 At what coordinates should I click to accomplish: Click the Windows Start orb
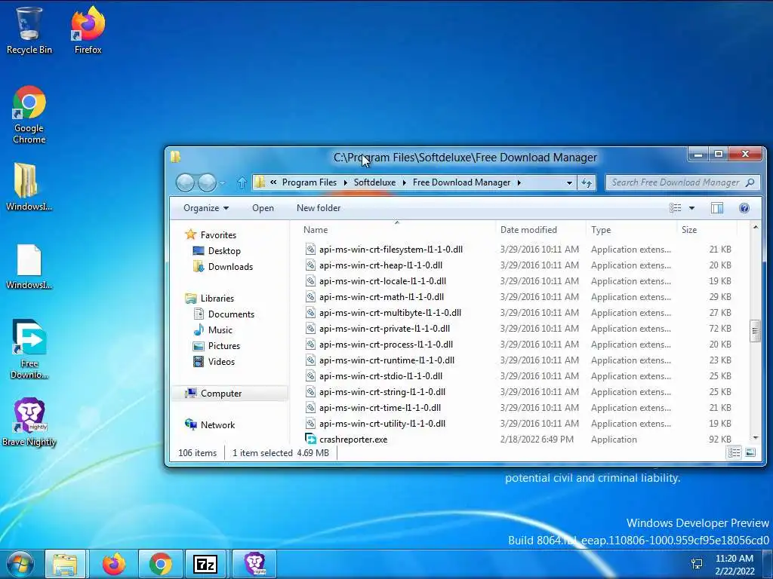click(x=20, y=564)
